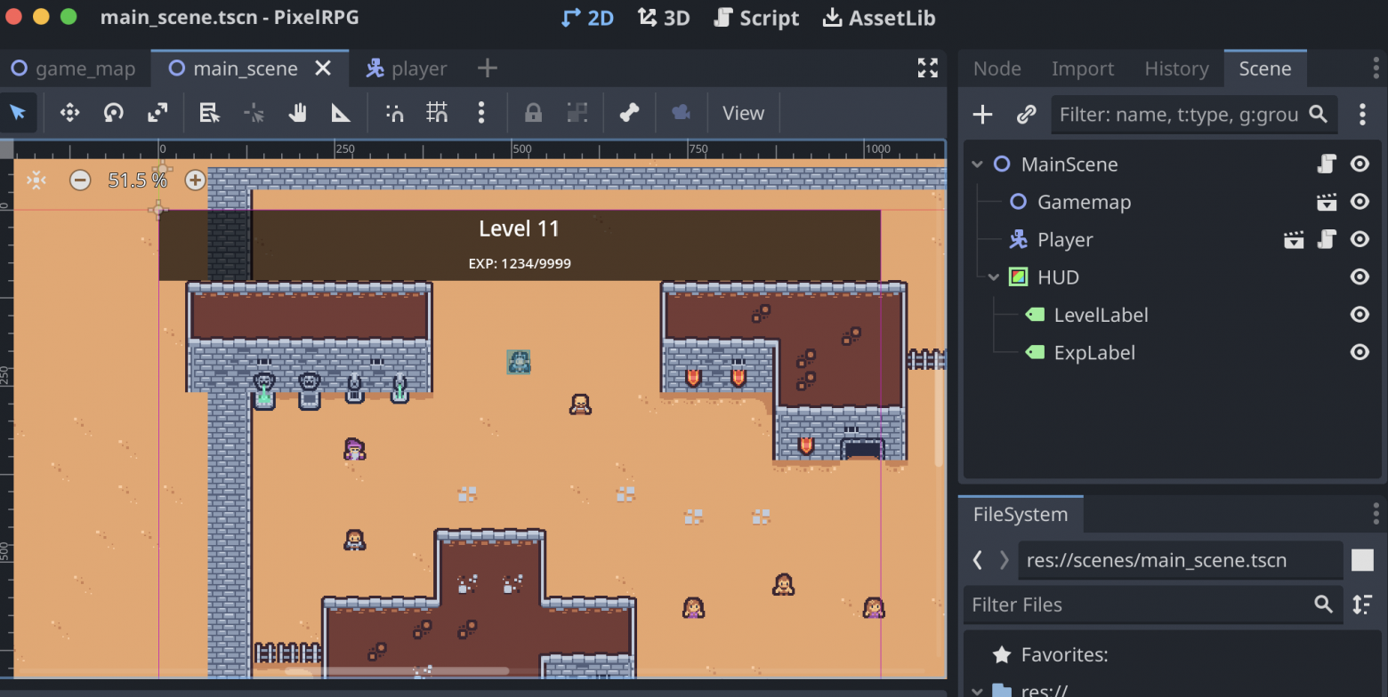Click the Filter Files search field
Image resolution: width=1388 pixels, height=697 pixels.
[x=1139, y=605]
